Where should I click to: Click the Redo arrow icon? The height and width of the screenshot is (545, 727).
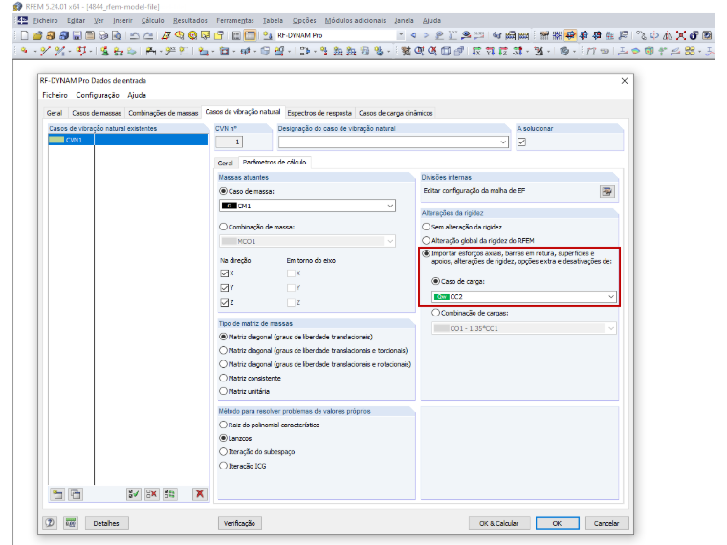148,35
